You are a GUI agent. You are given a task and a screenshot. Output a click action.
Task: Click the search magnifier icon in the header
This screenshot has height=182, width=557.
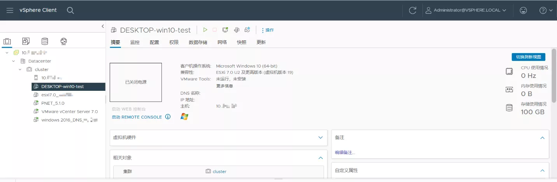point(70,10)
